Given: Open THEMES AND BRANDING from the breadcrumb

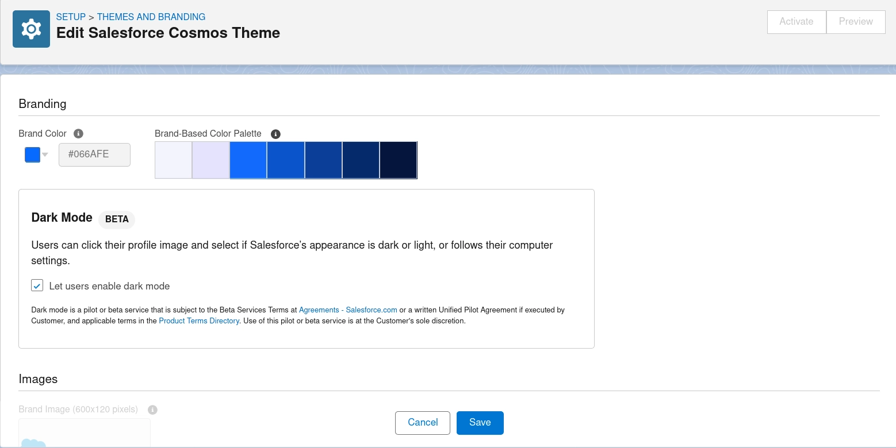Looking at the screenshot, I should point(151,17).
